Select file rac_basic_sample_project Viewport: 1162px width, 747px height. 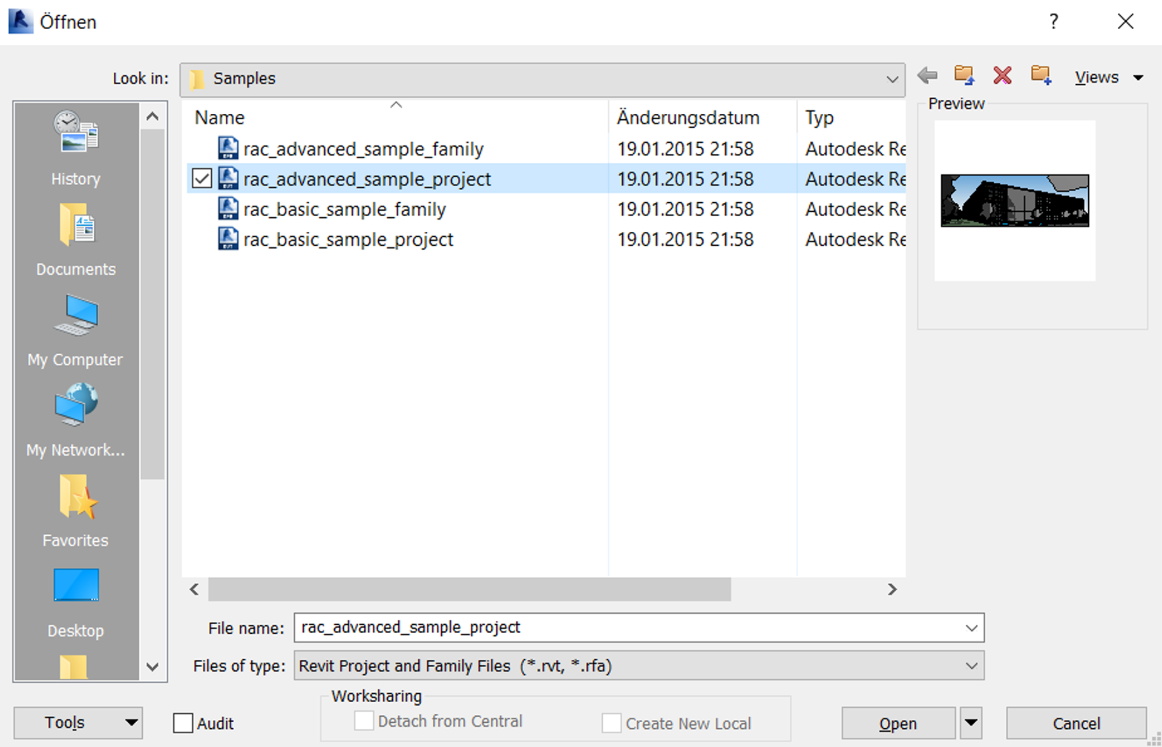click(x=348, y=240)
